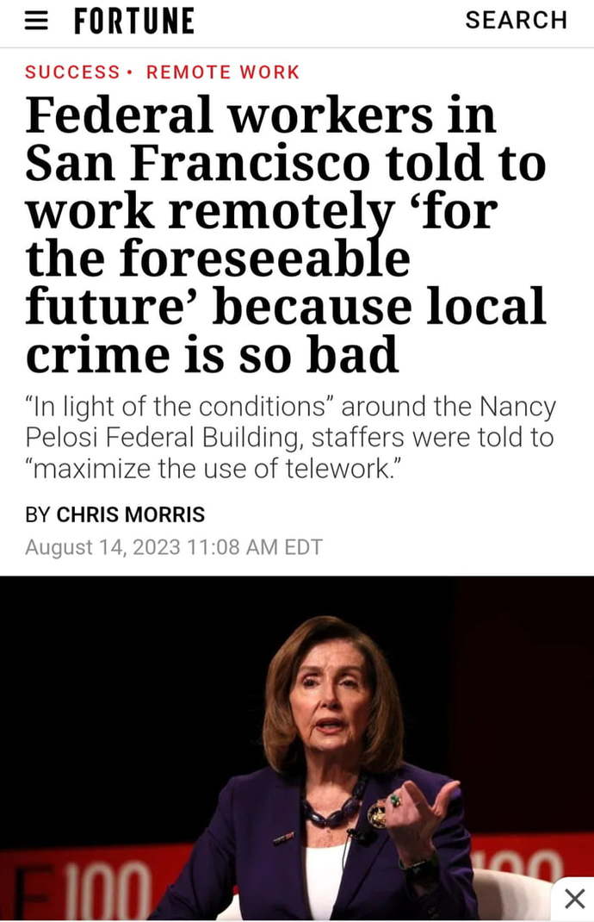Screen dimensions: 594x922
Task: Go to the Fortune logo homepage
Action: pyautogui.click(x=134, y=22)
